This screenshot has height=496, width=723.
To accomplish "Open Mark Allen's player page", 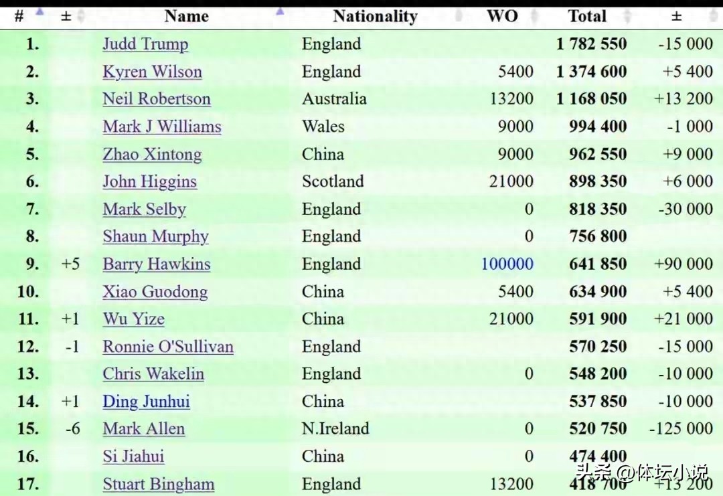I will (144, 429).
